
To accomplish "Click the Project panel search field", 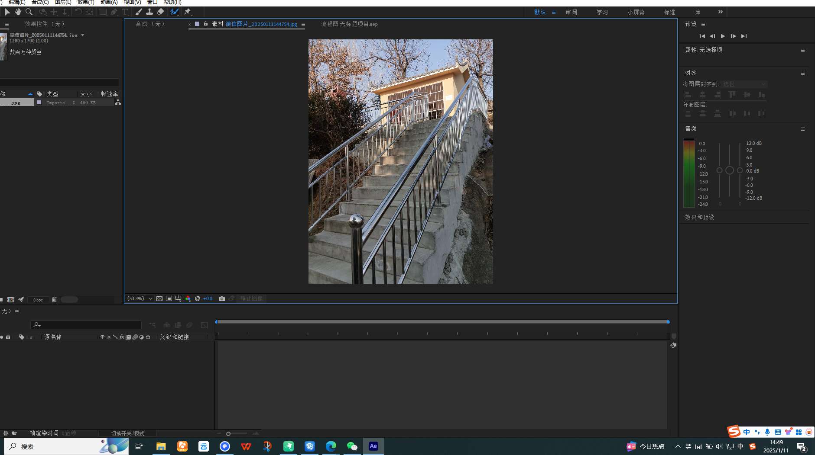I will (59, 82).
